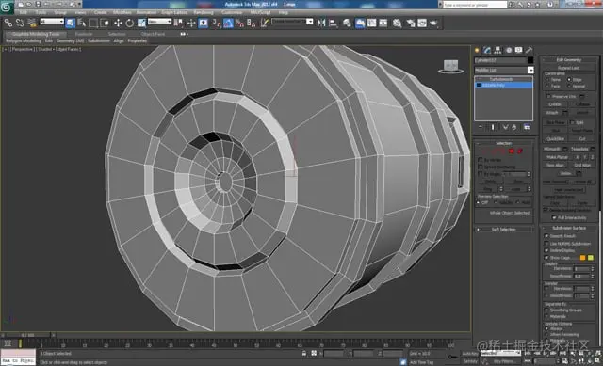
Task: Toggle the Smooth Result checkbox
Action: point(546,236)
